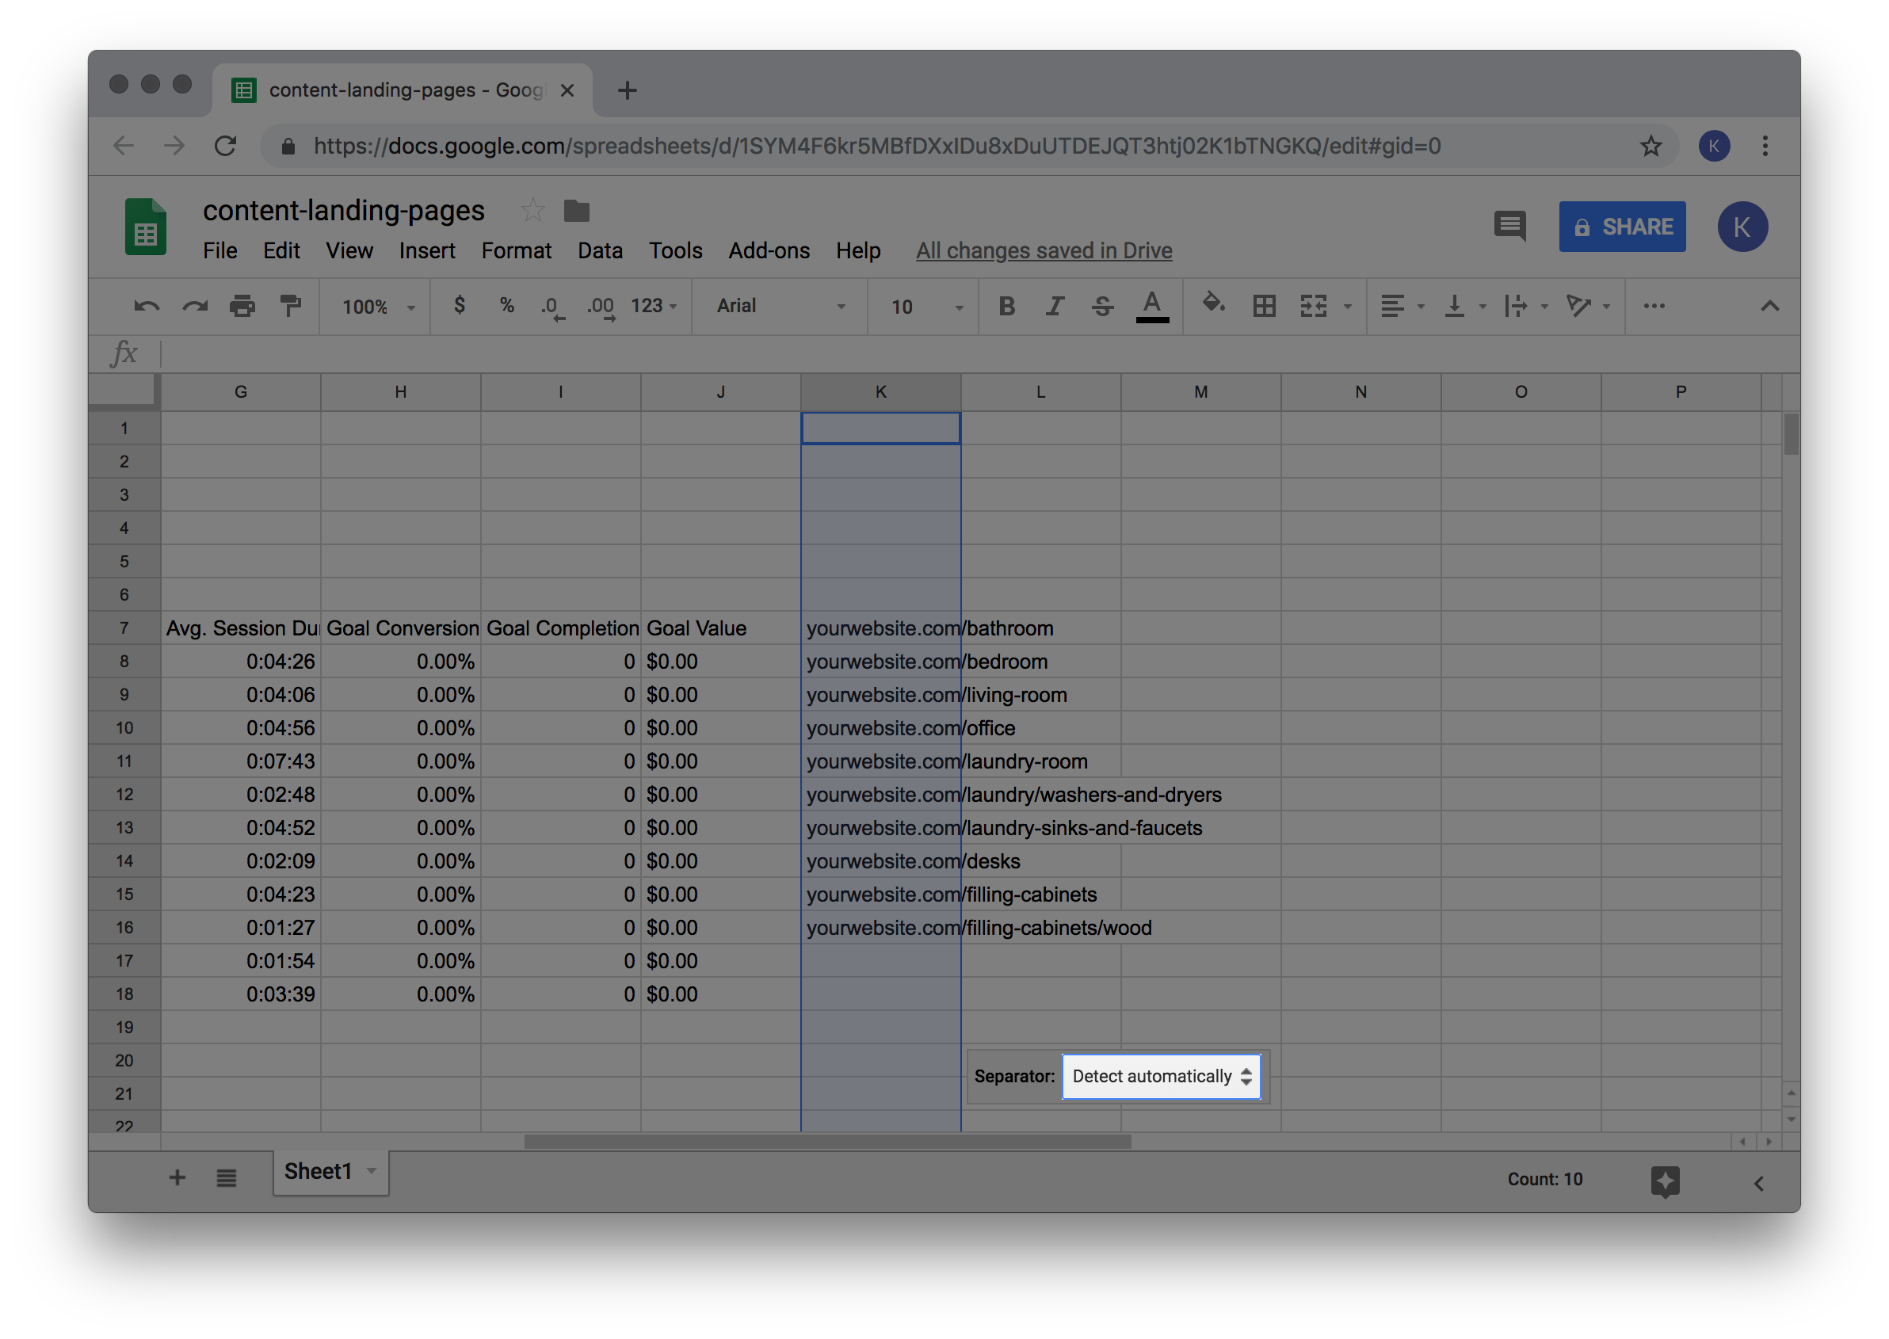This screenshot has height=1339, width=1889.
Task: Click the Undo arrow in the toolbar
Action: click(146, 307)
